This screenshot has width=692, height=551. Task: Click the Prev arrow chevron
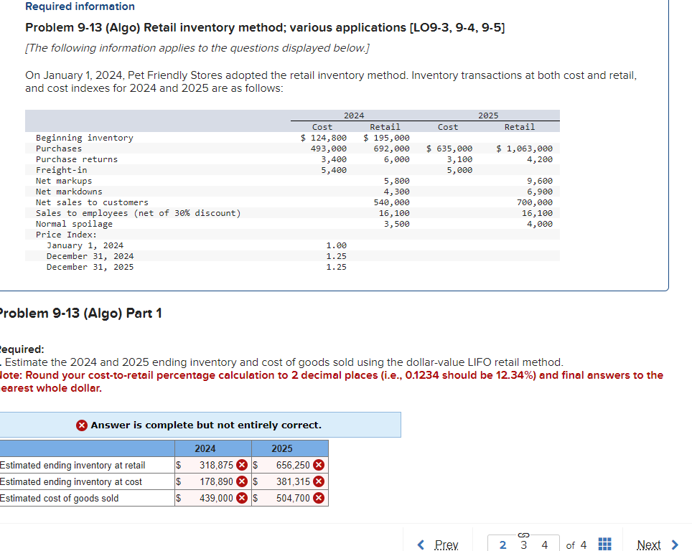420,545
